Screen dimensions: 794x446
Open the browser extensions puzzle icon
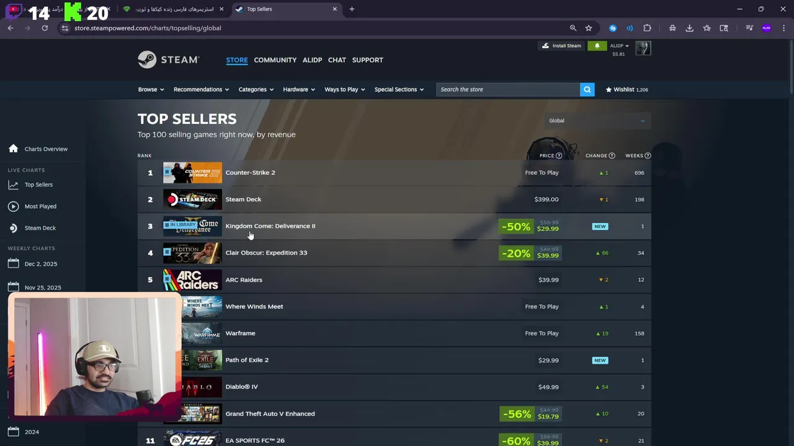(647, 28)
